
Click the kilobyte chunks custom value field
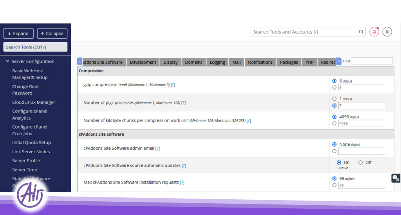(x=361, y=123)
